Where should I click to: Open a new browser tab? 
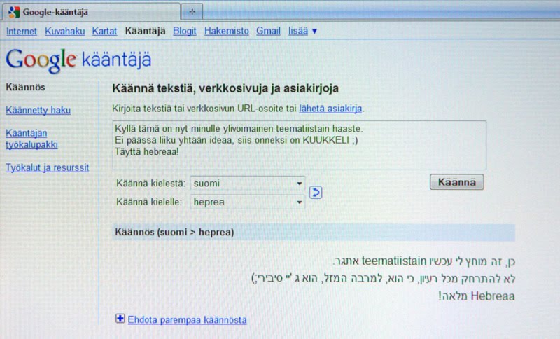pos(192,12)
